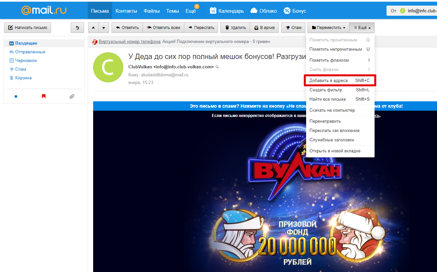This screenshot has height=272, width=437.
Task: Go to previous message with up arrow
Action: click(93, 28)
